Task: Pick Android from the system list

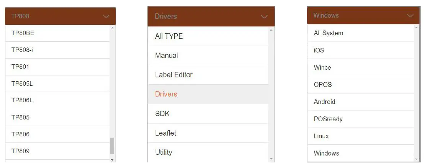Action: pos(324,102)
